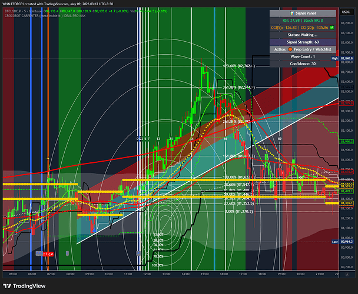Viewport: 358px width, 294px height.
Task: Click the orange circle in the Action row
Action: [x=290, y=49]
